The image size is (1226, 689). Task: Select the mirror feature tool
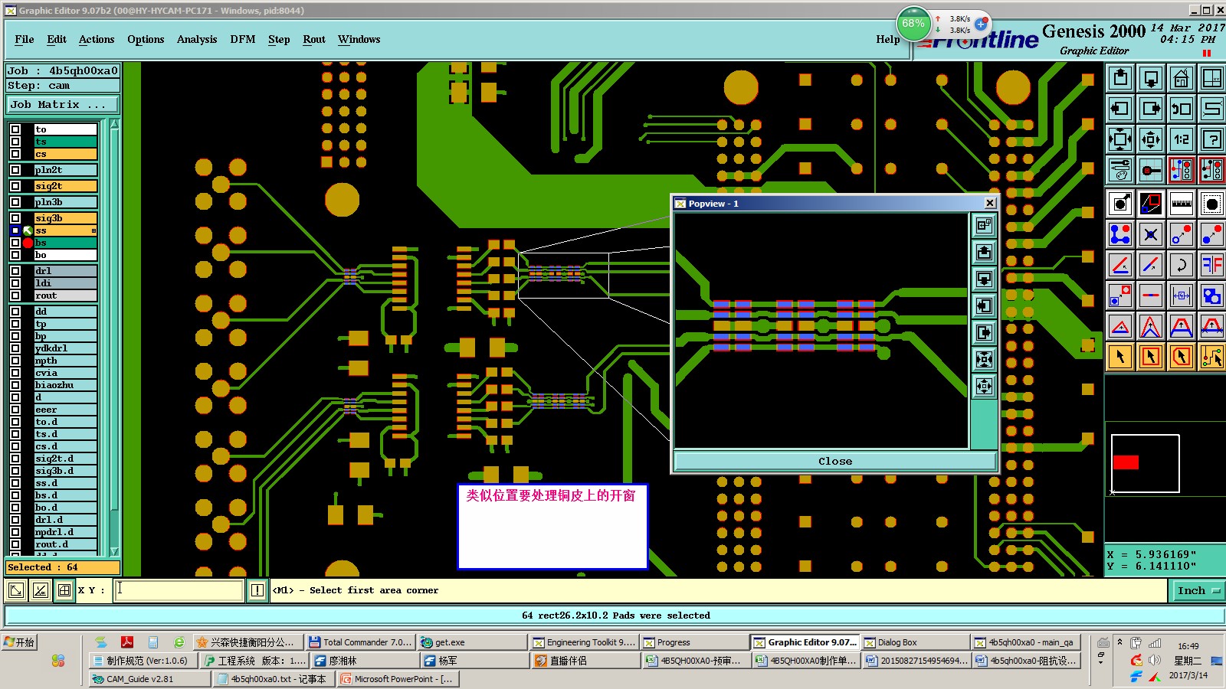tap(1211, 265)
